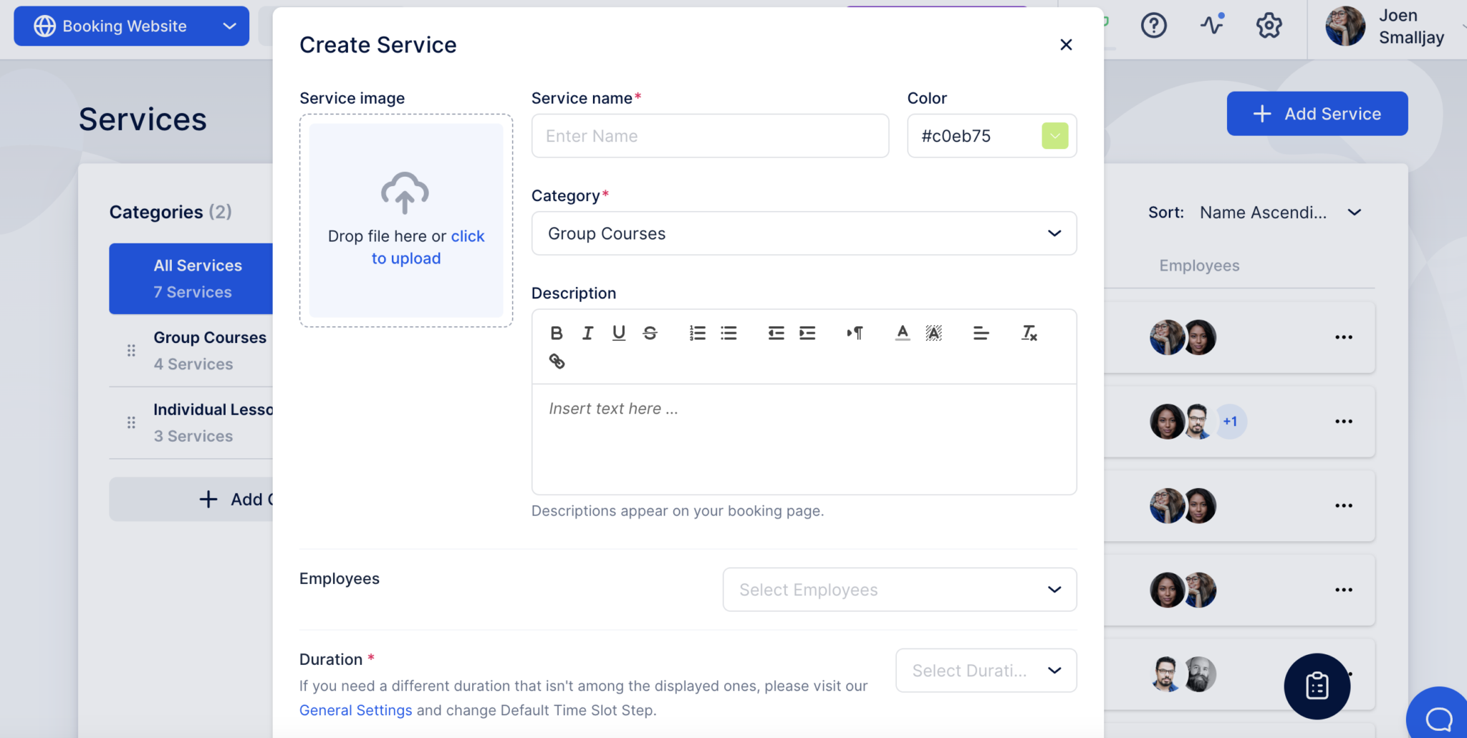Select the italic formatting icon
This screenshot has width=1467, height=738.
tap(587, 332)
